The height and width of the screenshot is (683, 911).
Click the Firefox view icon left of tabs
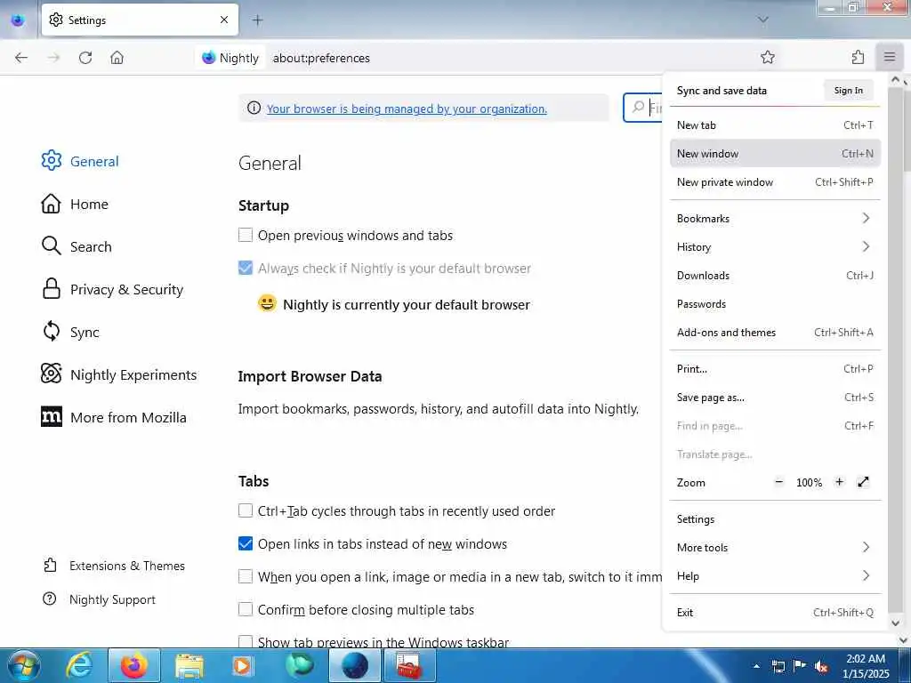point(18,20)
